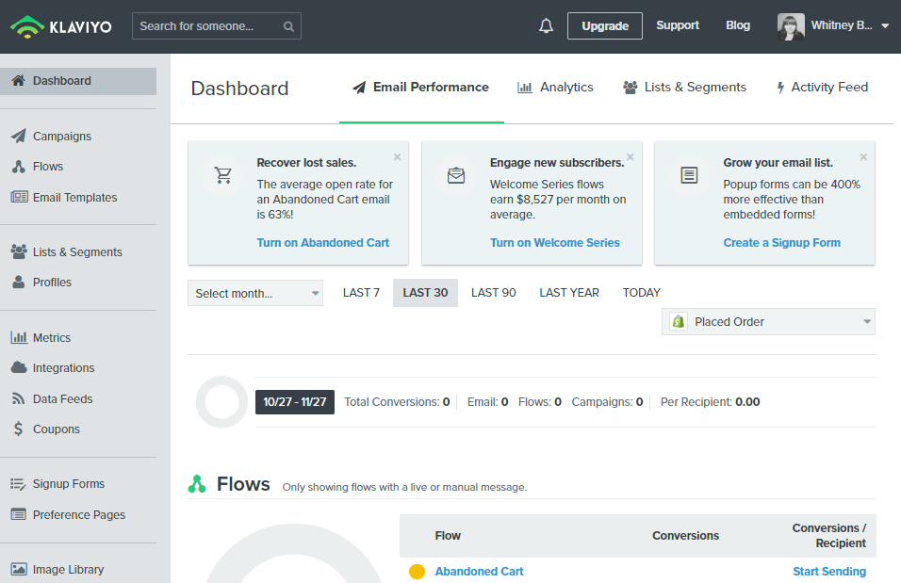Open the Whitney B. account menu
The image size is (901, 583).
click(833, 26)
